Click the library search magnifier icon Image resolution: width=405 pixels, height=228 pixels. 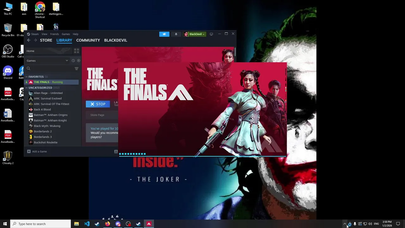point(28,68)
